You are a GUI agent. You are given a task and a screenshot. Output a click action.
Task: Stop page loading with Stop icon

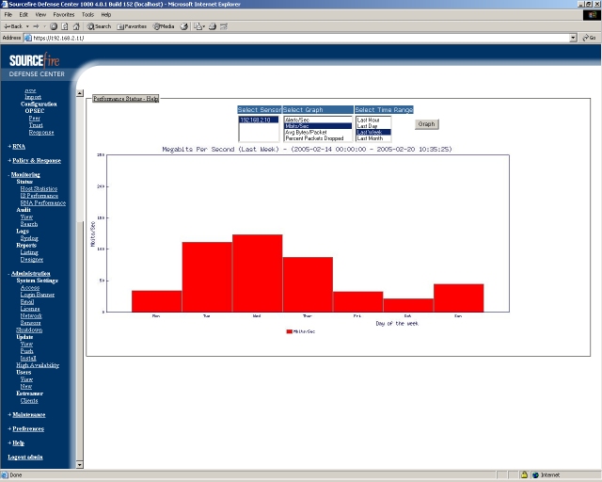54,26
